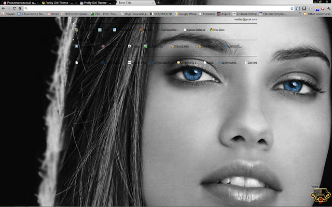Click the vetalas@gmail.com account link
The image size is (332, 207).
245,20
